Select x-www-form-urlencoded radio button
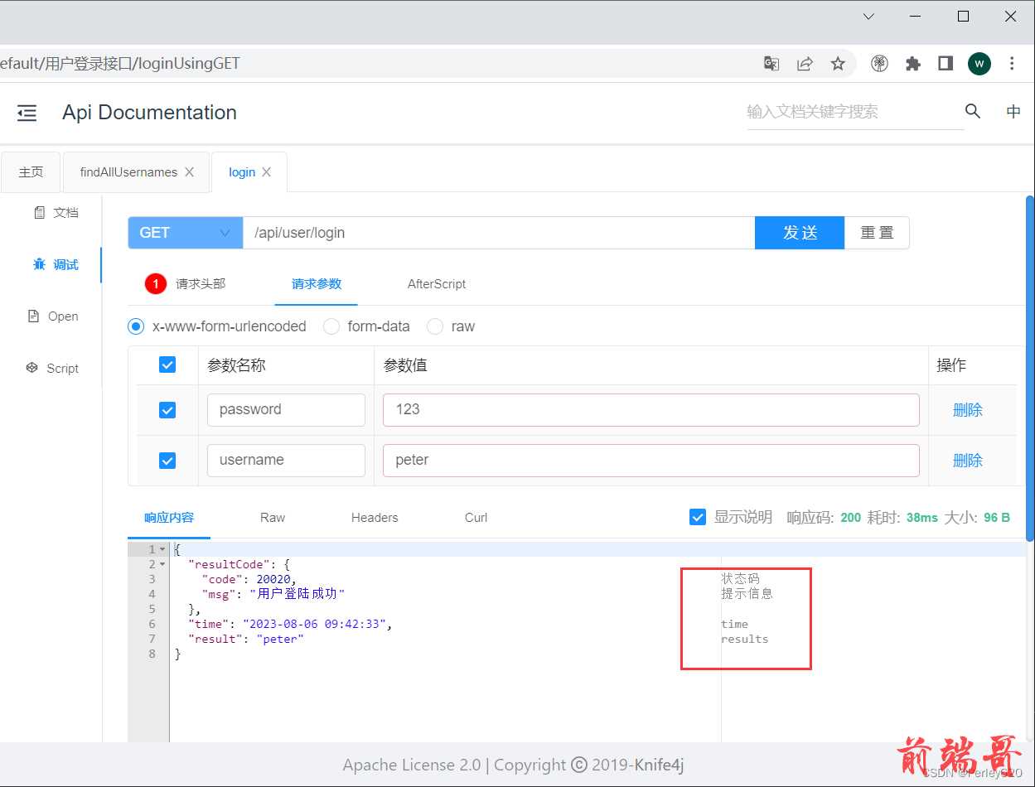 pos(136,326)
